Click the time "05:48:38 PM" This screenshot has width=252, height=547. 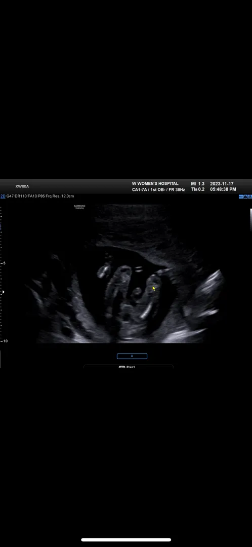click(223, 189)
